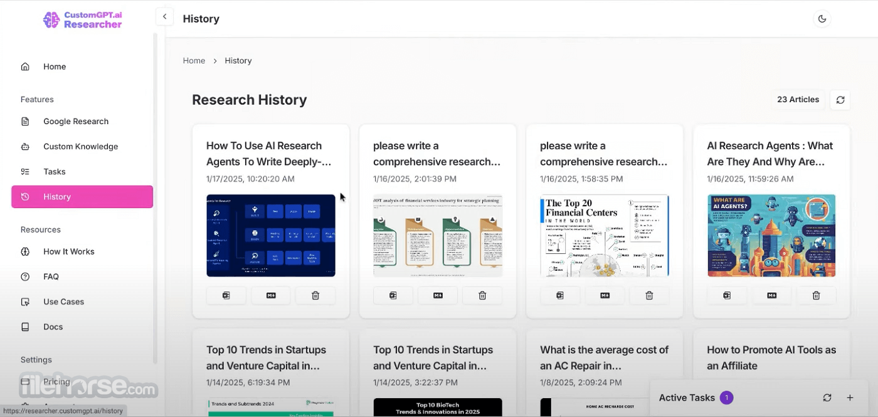
Task: Click the Active Tasks count badge
Action: (726, 398)
